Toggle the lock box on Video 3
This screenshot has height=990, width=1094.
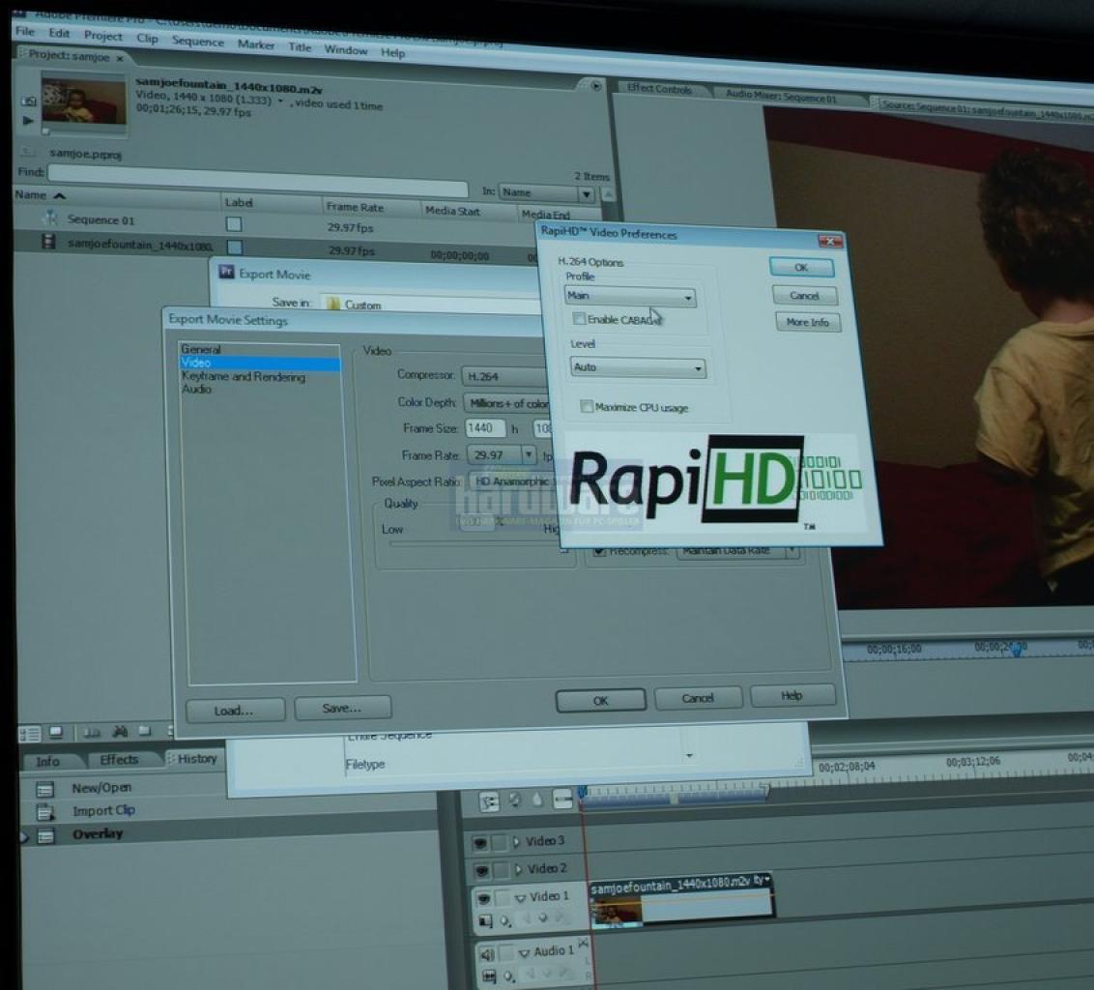[499, 843]
